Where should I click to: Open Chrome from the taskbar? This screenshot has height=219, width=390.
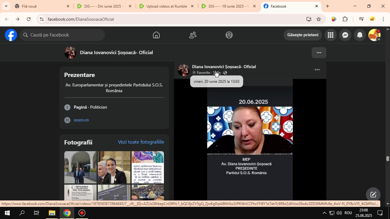[67, 213]
